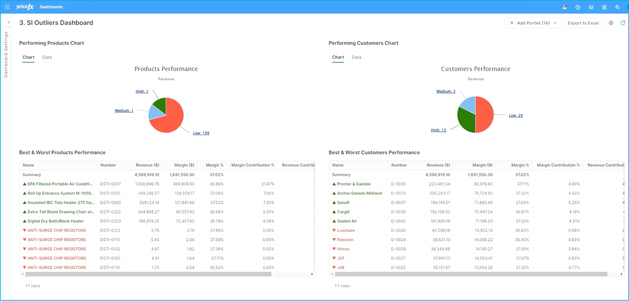629x301 pixels.
Task: Select the Extra-Tall Blood Drawing Chair row name
Action: [x=61, y=212]
